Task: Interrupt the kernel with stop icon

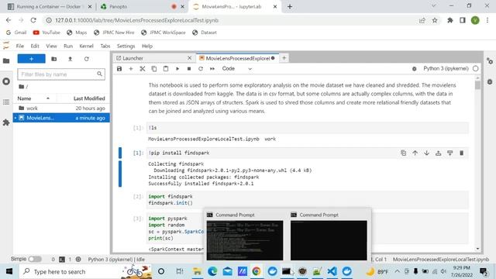Action: point(189,69)
